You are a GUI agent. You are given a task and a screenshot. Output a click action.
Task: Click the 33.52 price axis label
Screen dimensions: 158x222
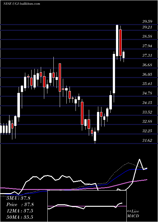(147, 112)
